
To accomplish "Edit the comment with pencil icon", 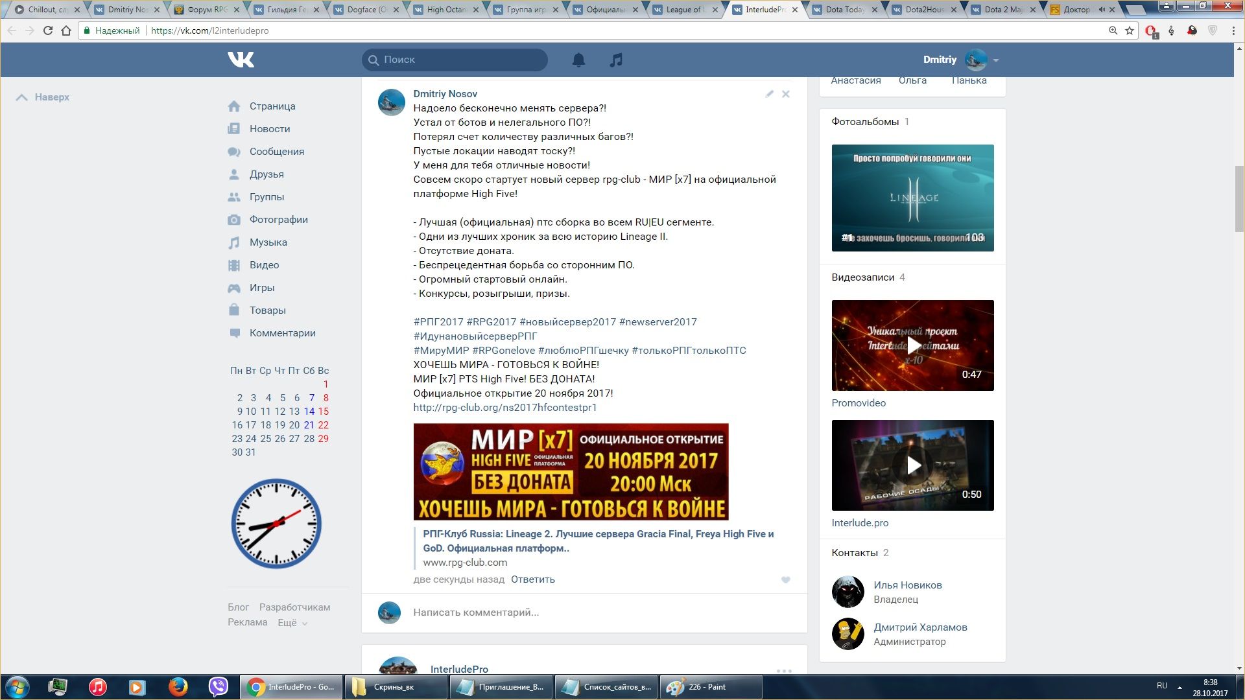I will [x=769, y=94].
